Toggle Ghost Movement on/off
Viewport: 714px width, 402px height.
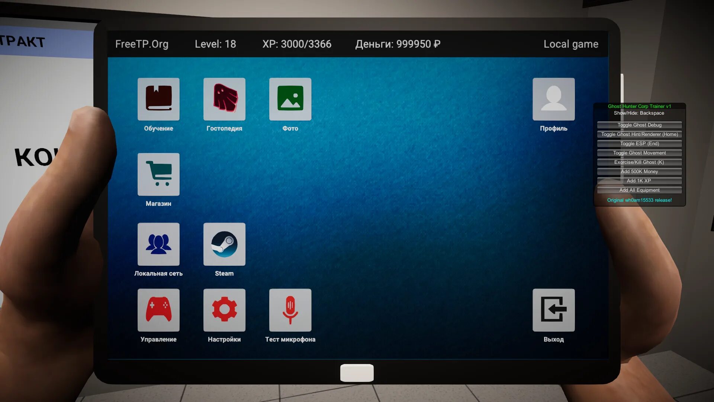(639, 153)
